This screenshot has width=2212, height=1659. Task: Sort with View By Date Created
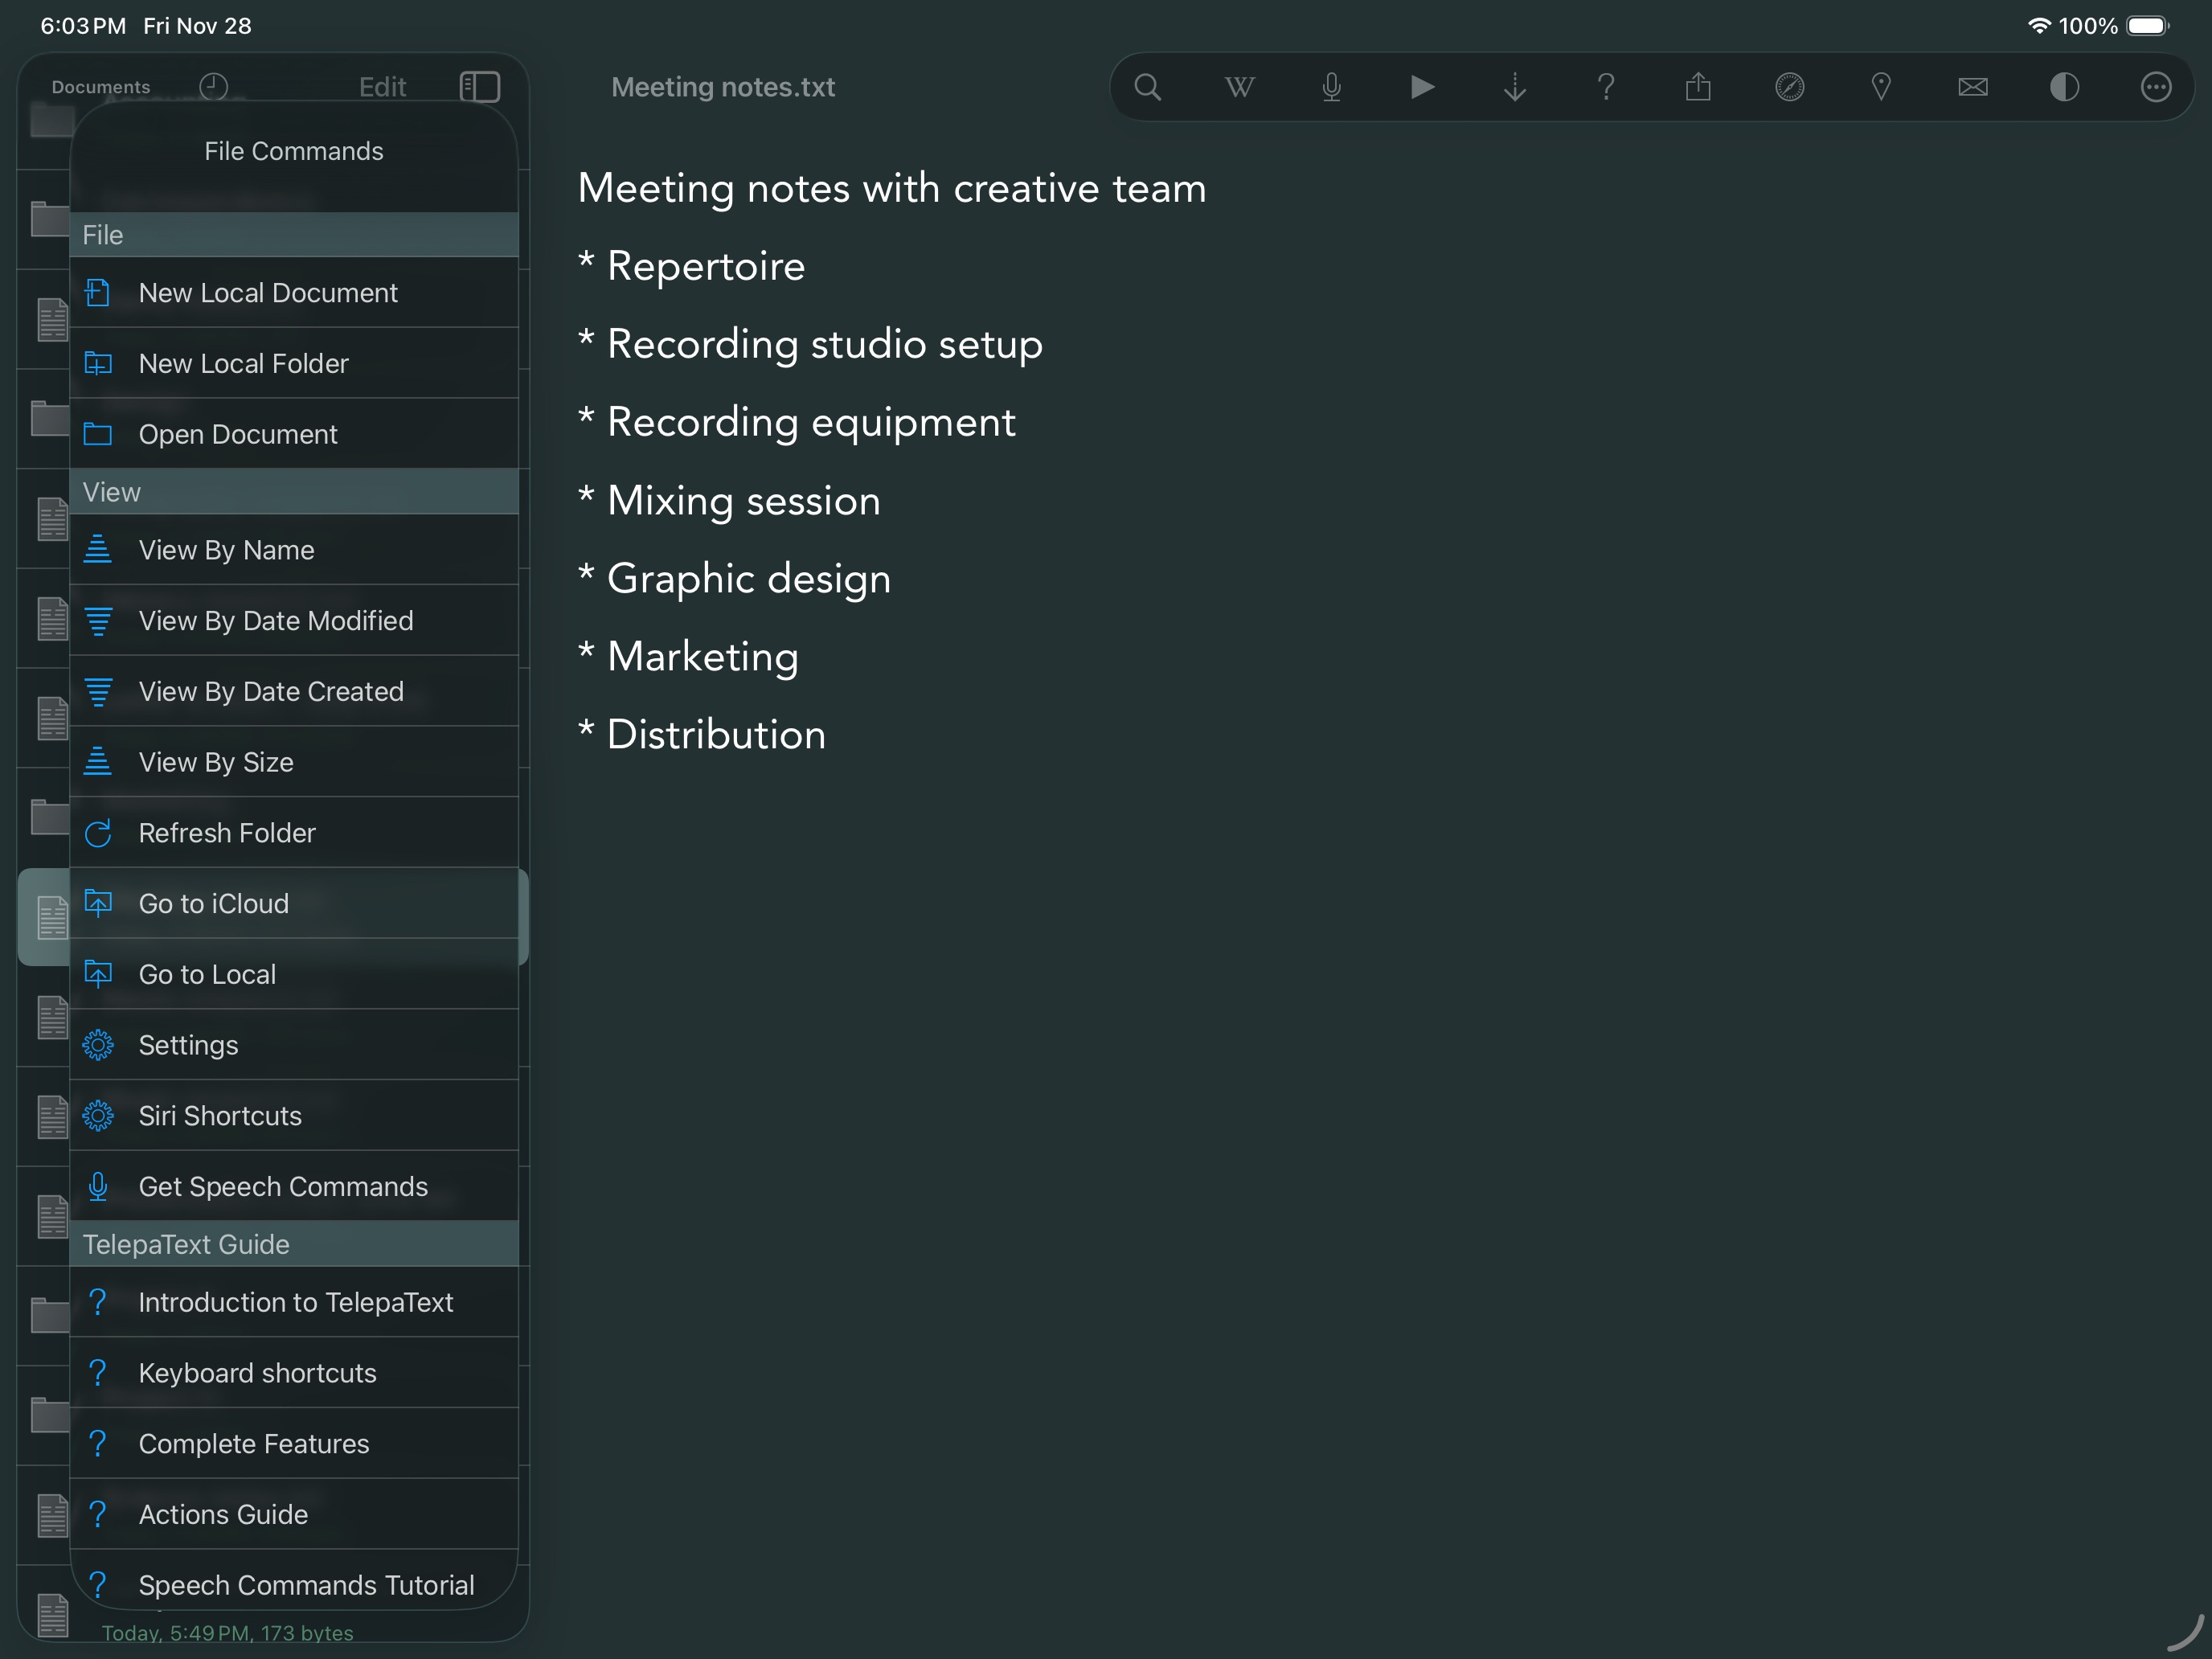(294, 691)
